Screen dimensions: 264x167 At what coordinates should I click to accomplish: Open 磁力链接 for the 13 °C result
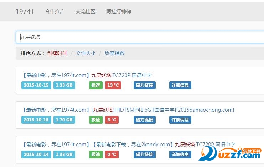click(x=145, y=85)
